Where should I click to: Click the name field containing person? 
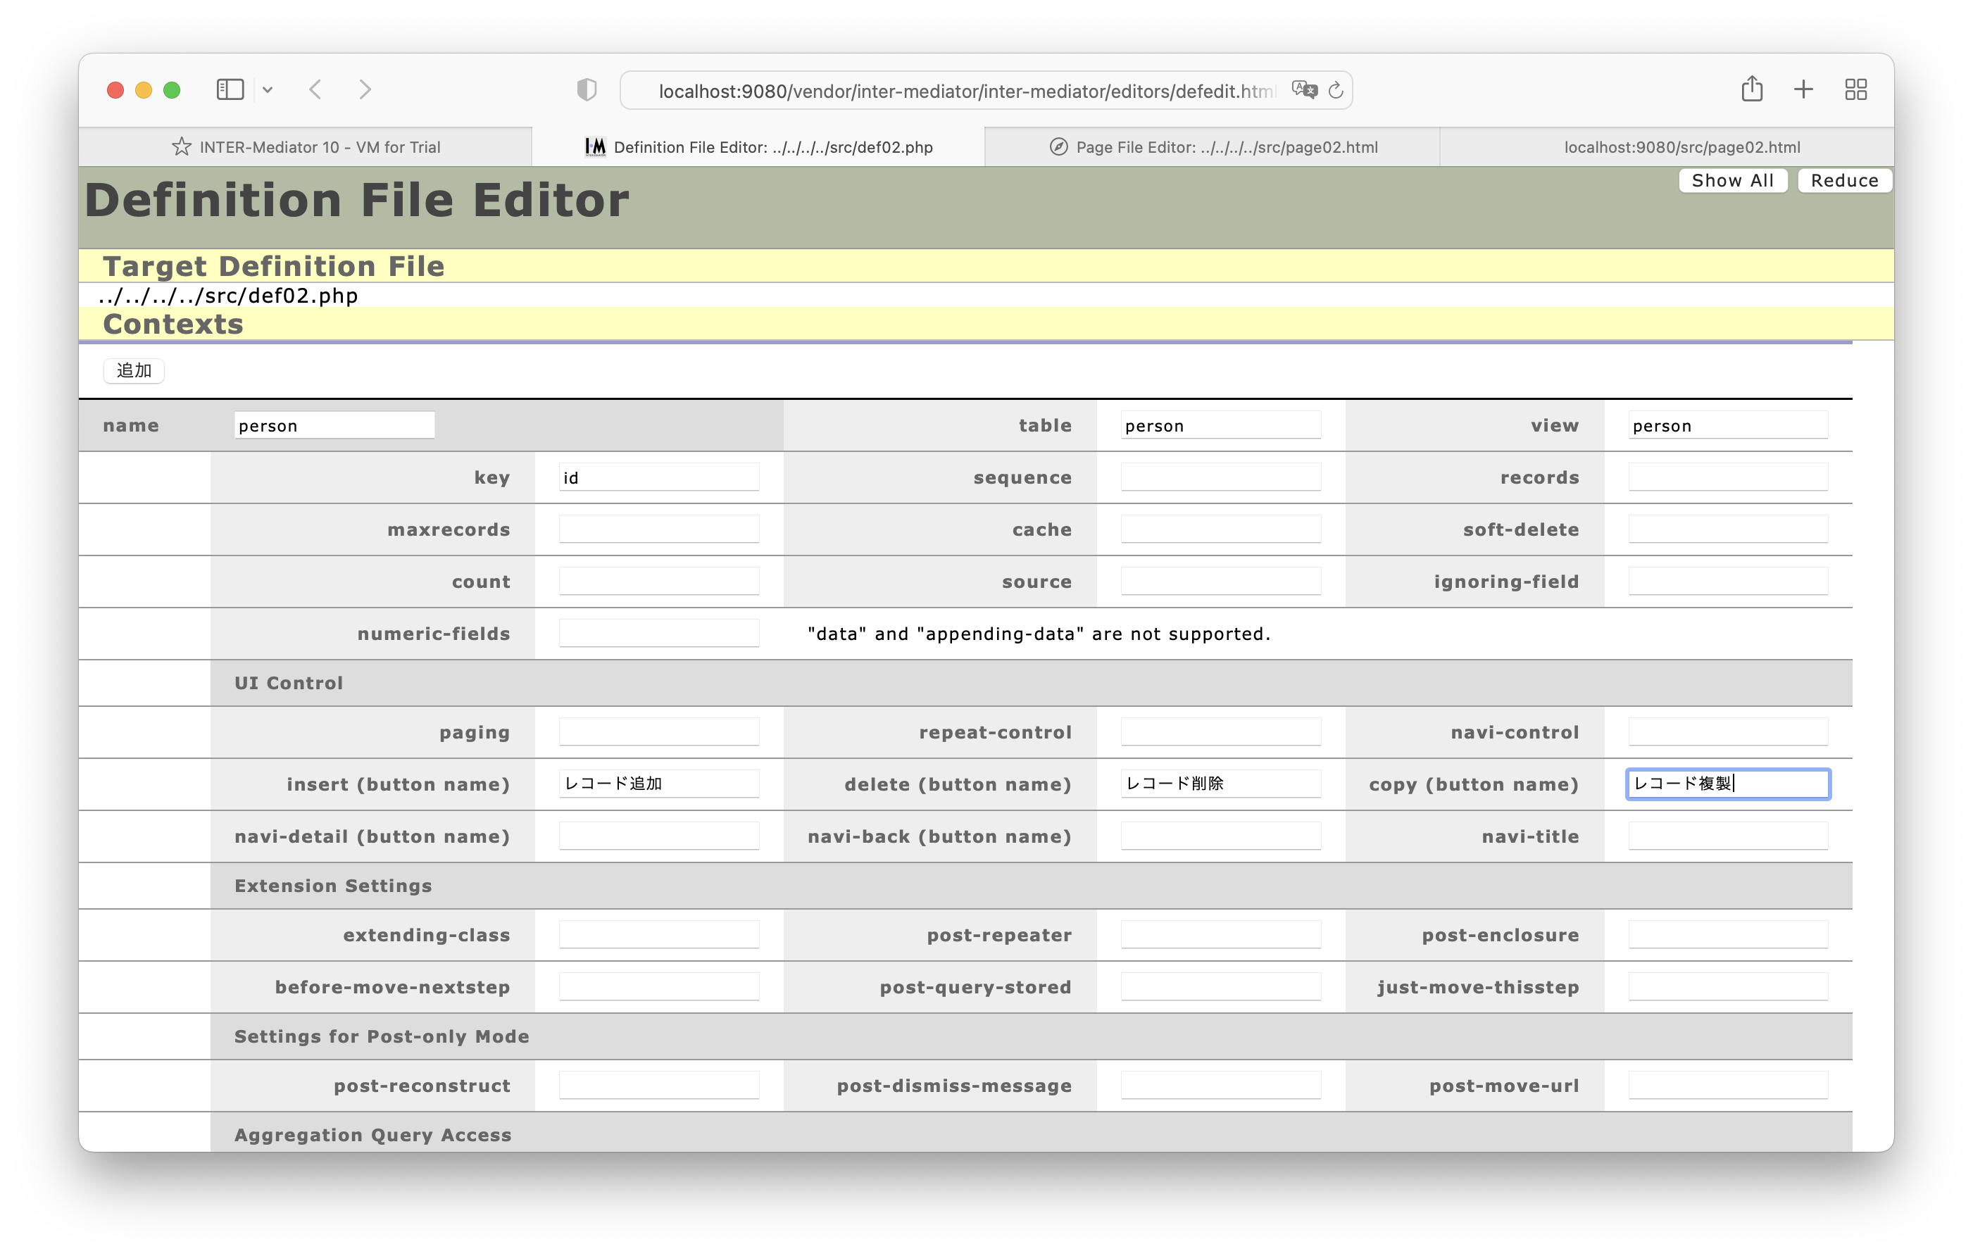click(x=334, y=425)
